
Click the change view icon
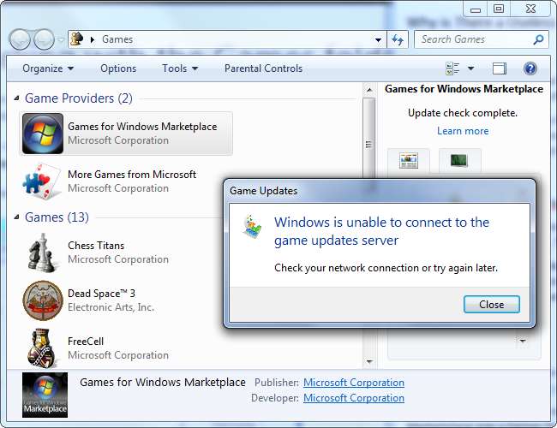coord(452,68)
